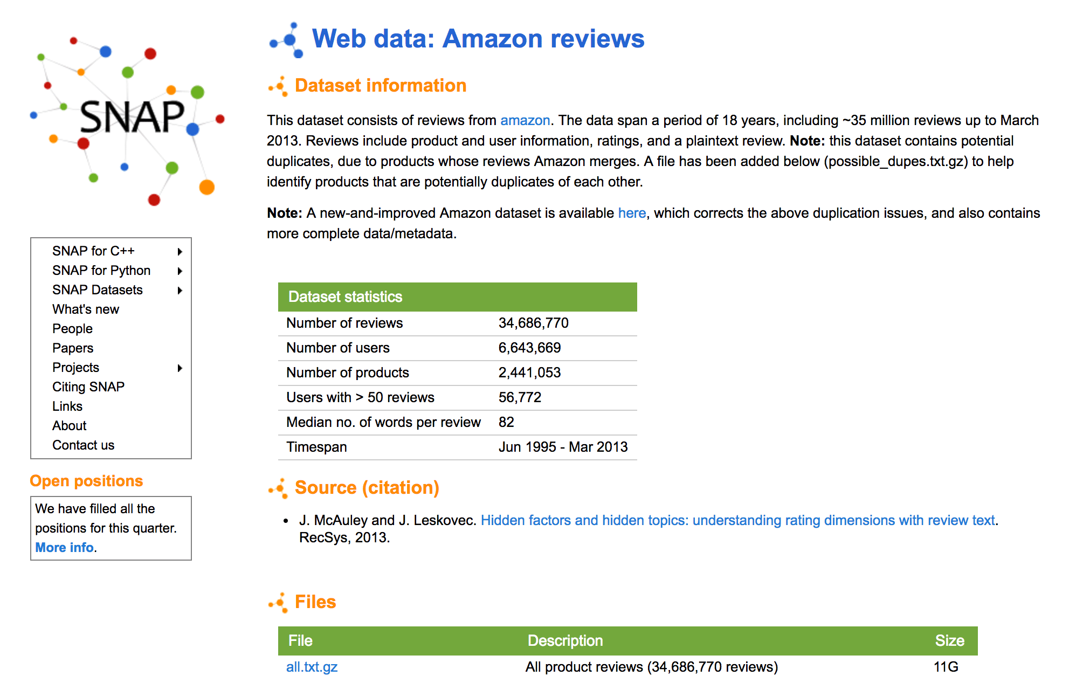The width and height of the screenshot is (1076, 676).
Task: Click the blue network icon beside page title
Action: tap(287, 40)
